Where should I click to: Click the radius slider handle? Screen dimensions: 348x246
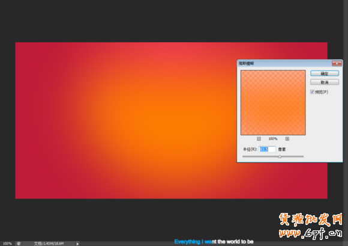[280, 156]
